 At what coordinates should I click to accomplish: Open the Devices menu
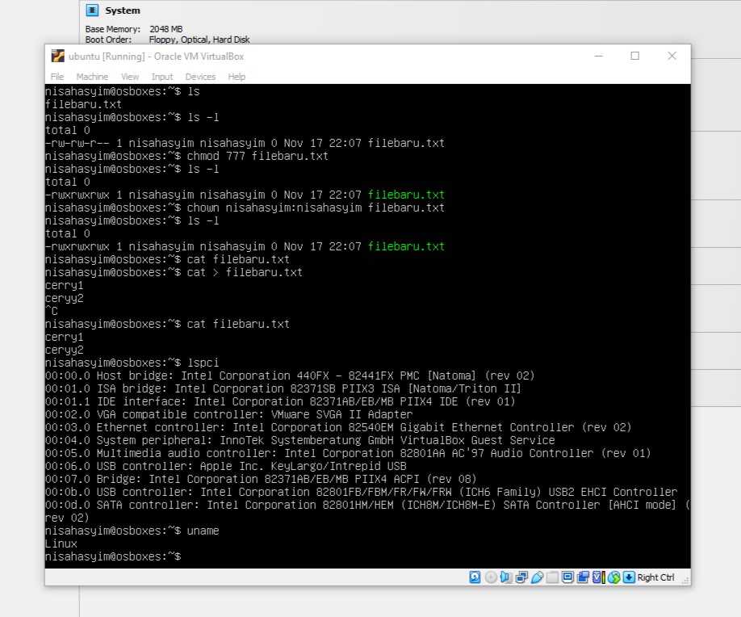200,77
